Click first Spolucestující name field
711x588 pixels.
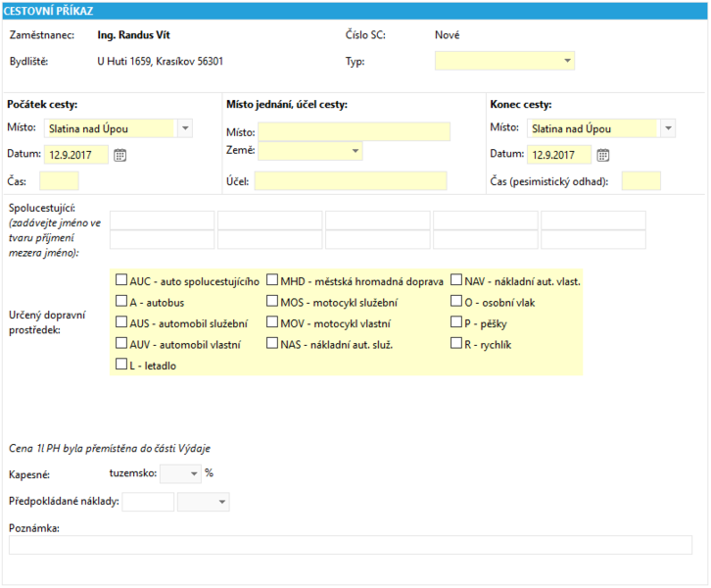coord(162,220)
